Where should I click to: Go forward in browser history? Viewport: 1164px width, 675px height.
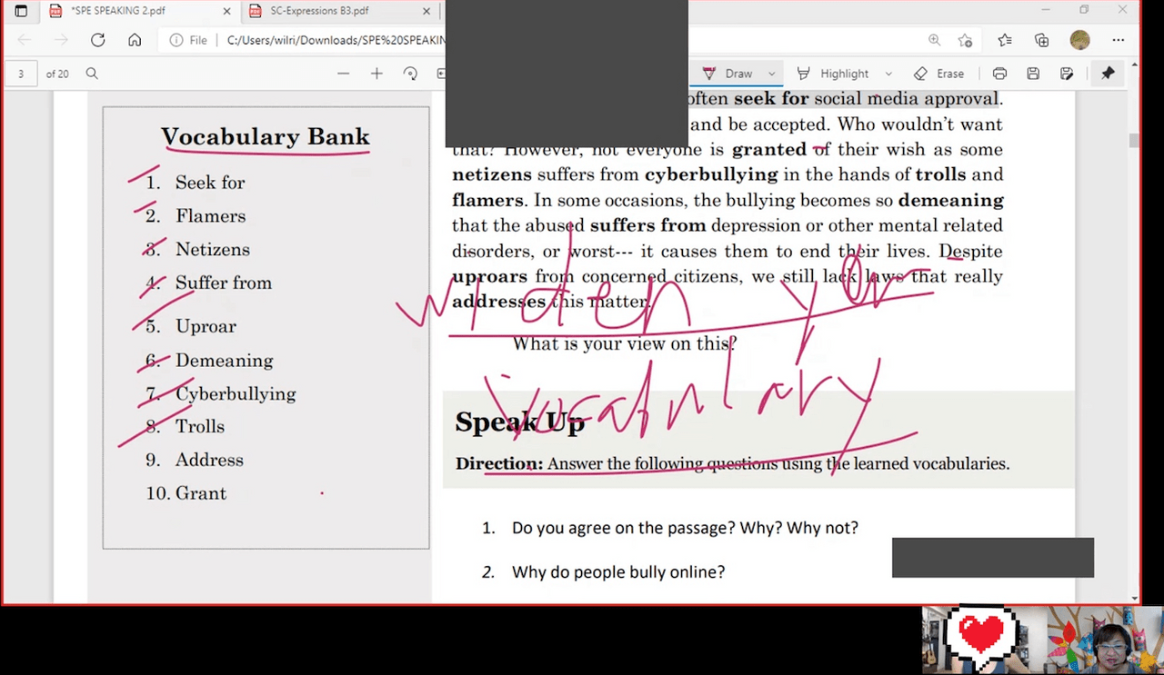61,40
